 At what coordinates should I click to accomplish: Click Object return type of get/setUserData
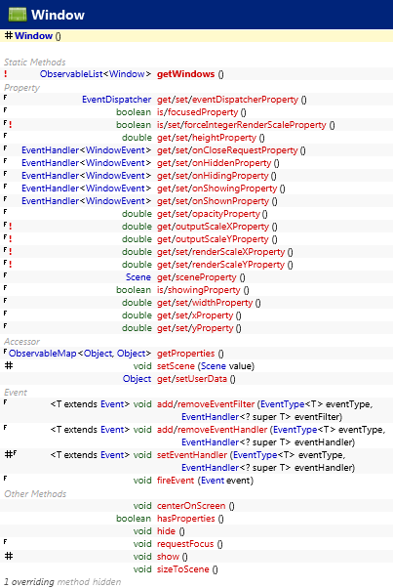(137, 379)
